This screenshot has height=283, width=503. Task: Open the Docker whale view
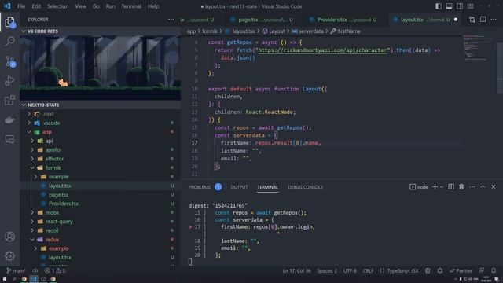[x=9, y=119]
